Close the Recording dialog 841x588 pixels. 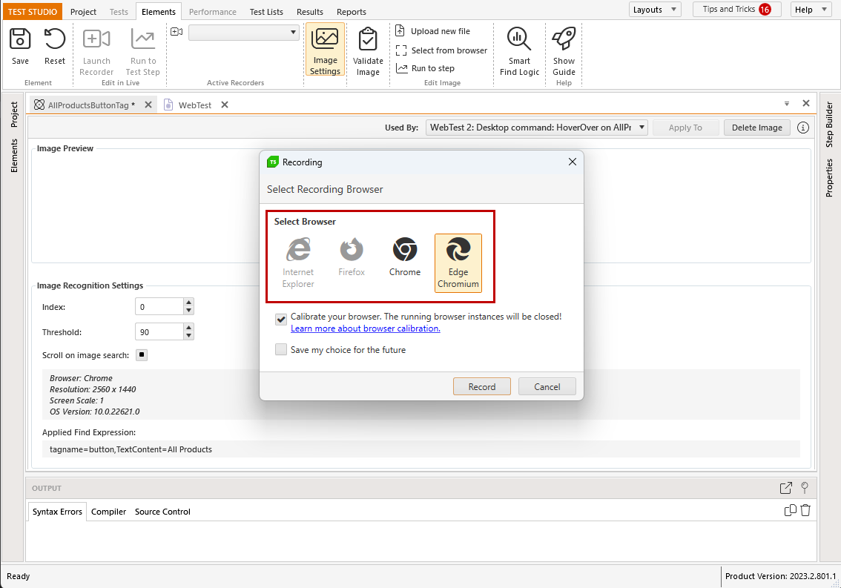pyautogui.click(x=573, y=162)
